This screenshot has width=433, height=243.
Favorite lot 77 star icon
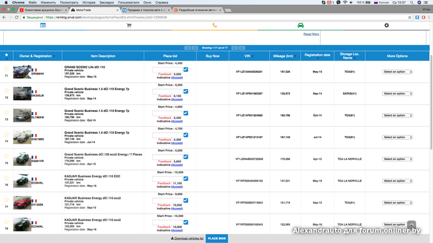(6, 199)
